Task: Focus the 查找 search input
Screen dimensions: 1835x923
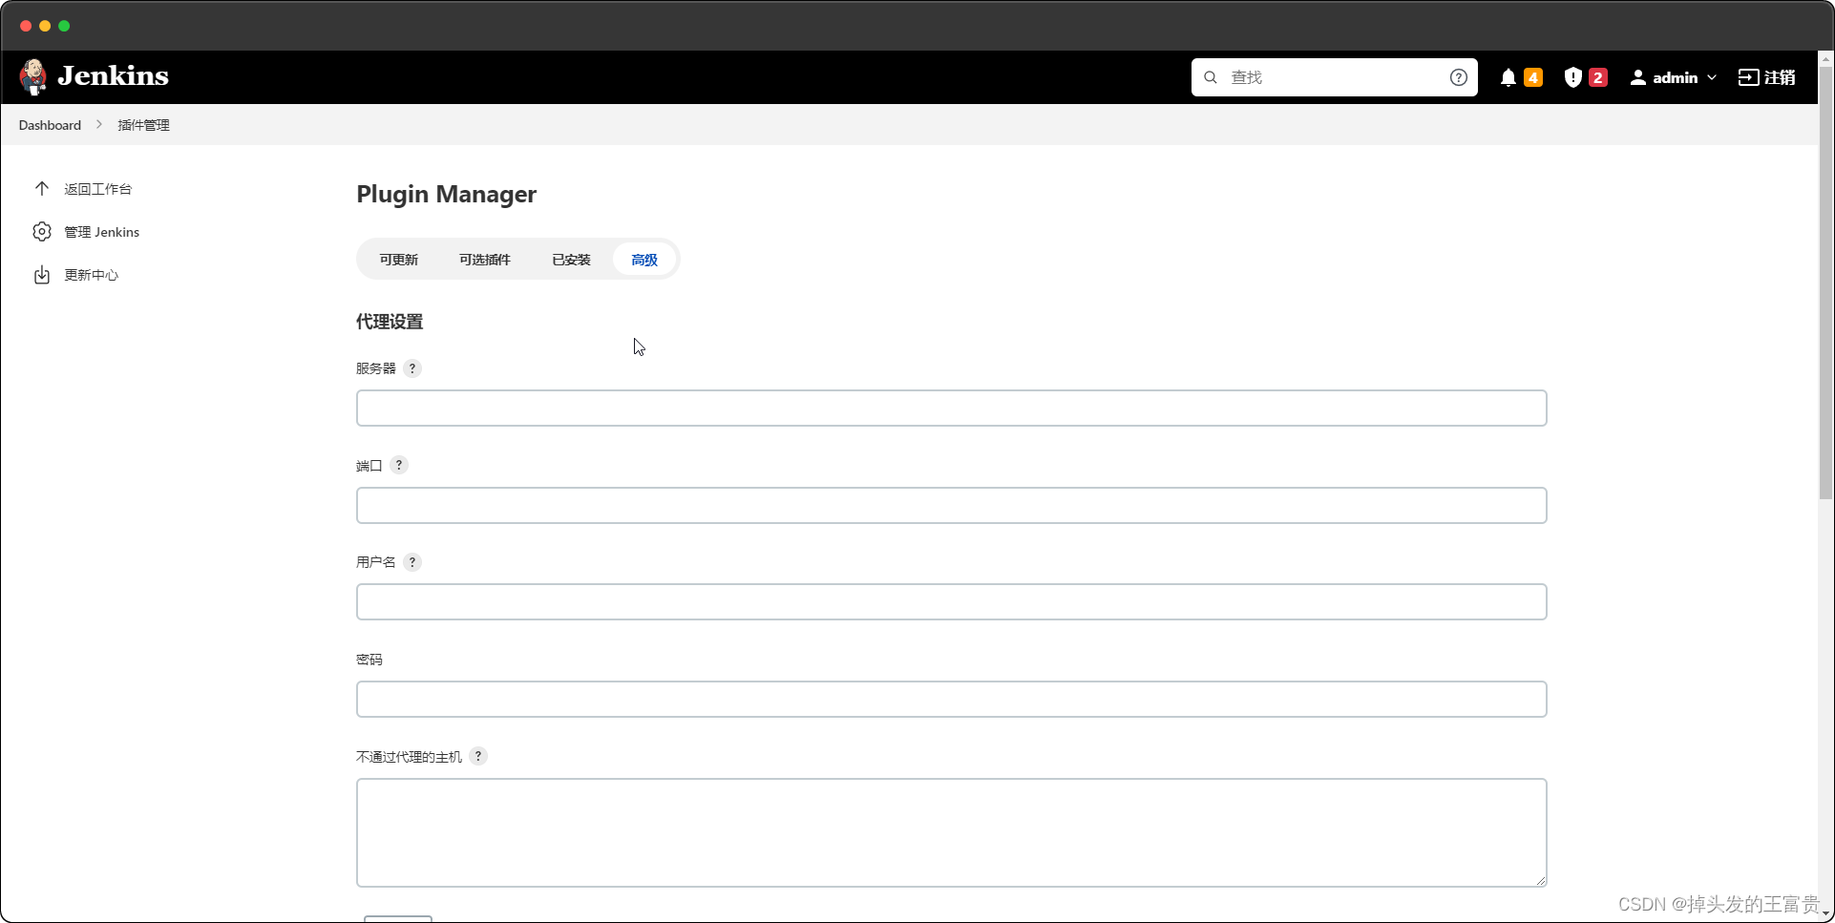Action: [x=1334, y=77]
